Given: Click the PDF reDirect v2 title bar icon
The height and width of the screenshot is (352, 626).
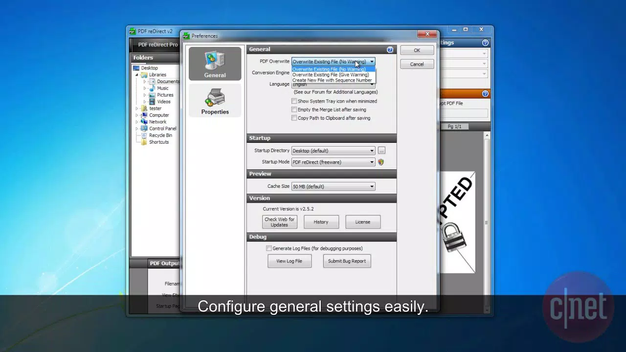Looking at the screenshot, I should click(x=132, y=31).
